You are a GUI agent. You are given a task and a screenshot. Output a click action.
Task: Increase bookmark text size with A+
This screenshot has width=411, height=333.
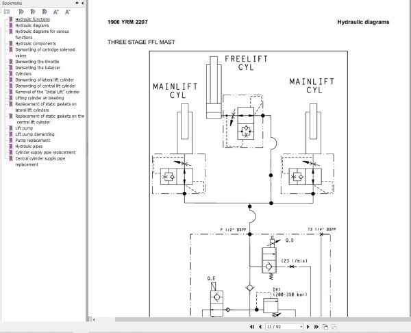(56, 12)
